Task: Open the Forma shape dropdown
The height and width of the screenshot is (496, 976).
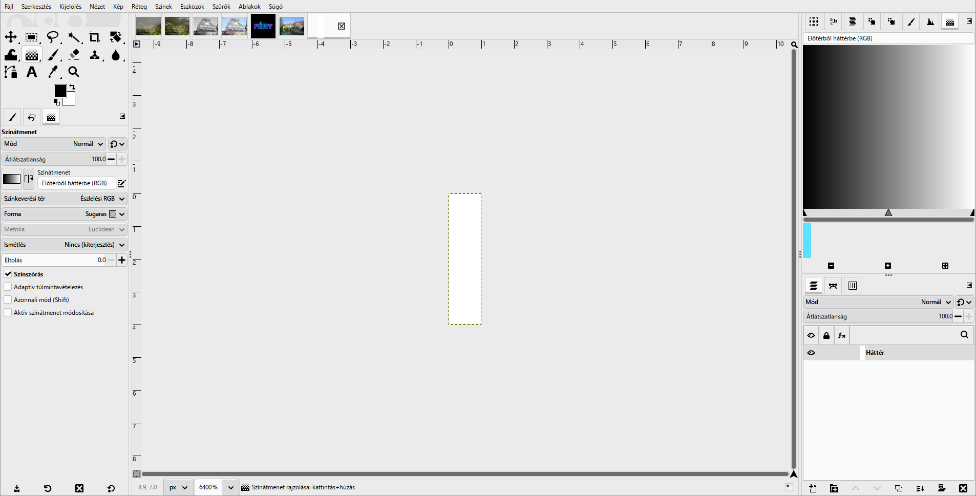Action: coord(65,214)
